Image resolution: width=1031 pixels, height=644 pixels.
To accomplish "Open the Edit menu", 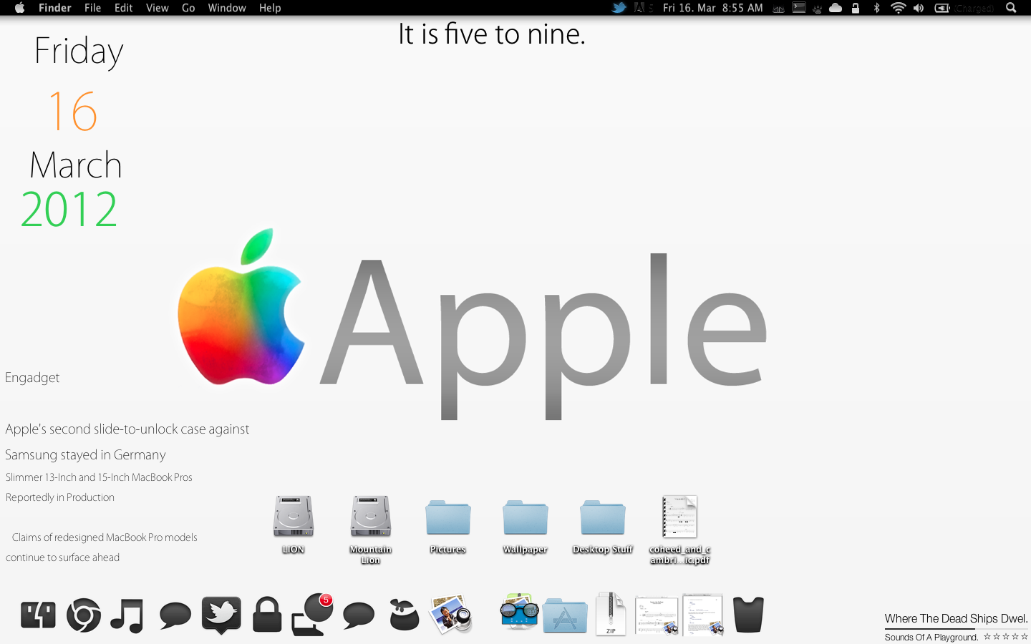I will (124, 8).
